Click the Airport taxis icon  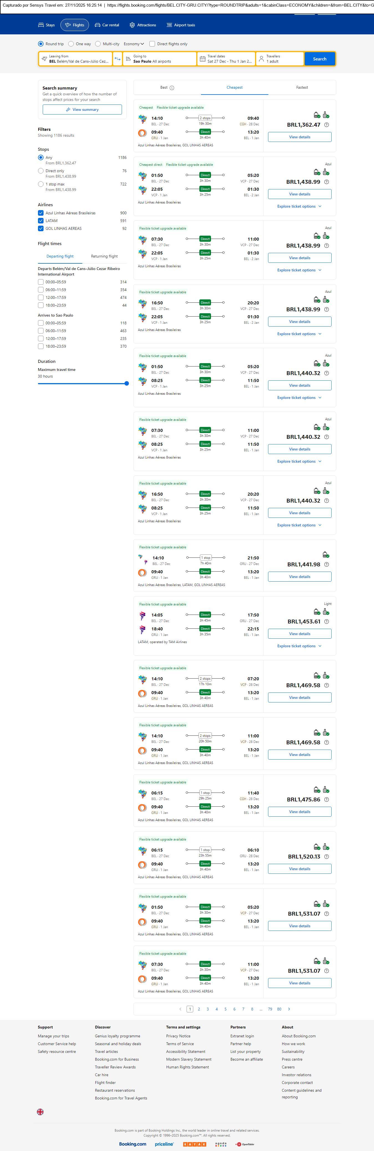point(169,25)
